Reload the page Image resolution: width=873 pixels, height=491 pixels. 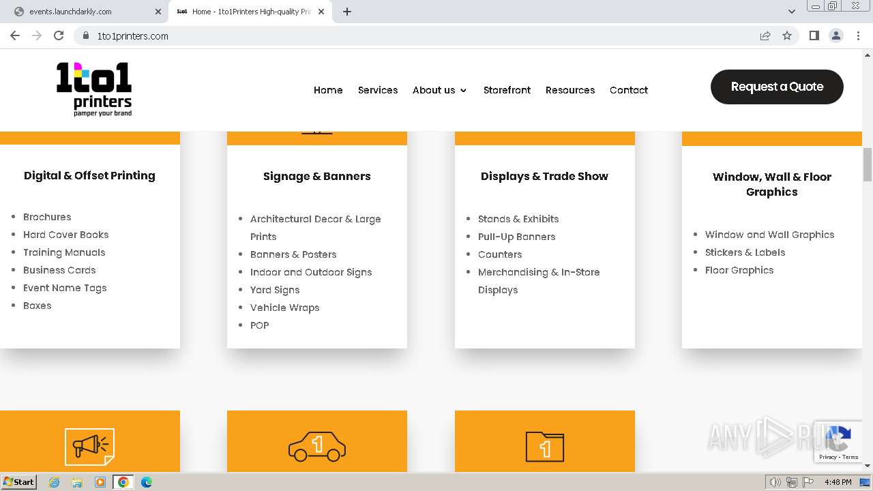click(x=59, y=35)
